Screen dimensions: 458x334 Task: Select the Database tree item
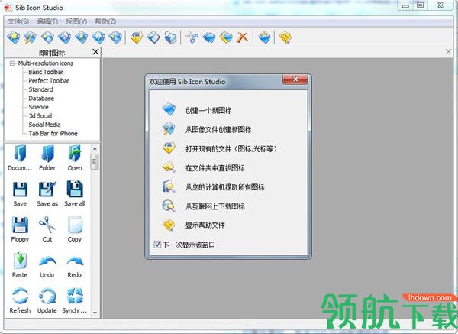tap(41, 99)
